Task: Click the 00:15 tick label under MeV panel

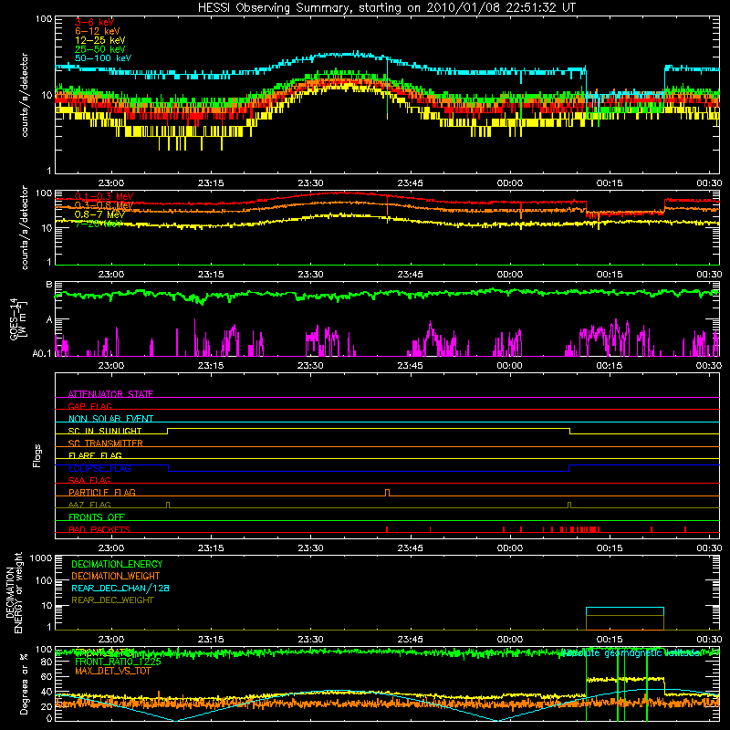Action: [610, 275]
